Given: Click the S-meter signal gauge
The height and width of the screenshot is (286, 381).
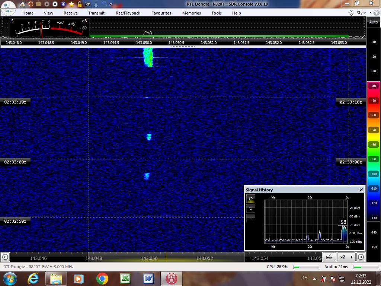Looking at the screenshot, I should pos(49,28).
